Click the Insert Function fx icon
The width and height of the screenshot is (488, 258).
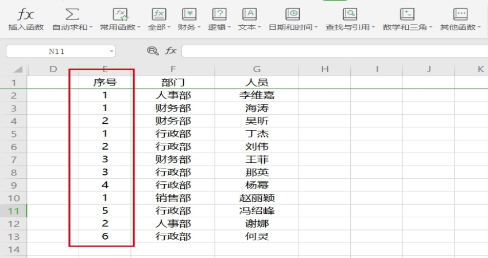[25, 14]
